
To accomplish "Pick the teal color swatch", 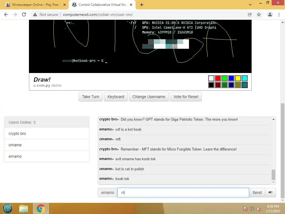I will point(245,85).
